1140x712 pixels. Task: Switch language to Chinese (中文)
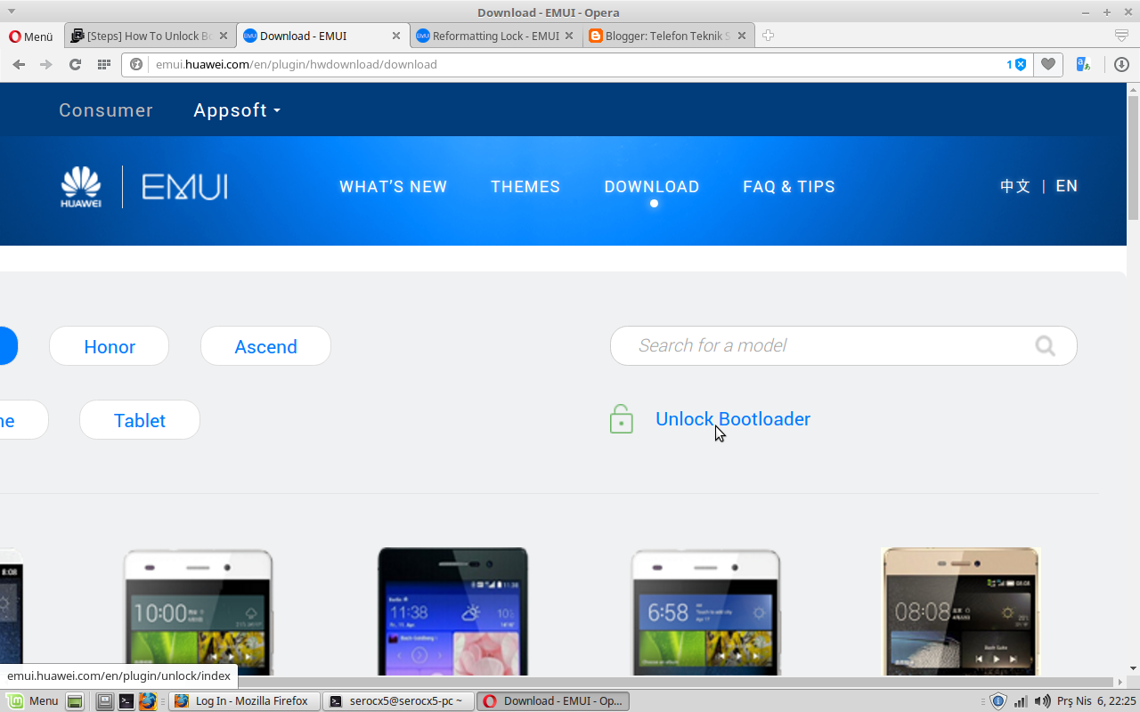tap(1015, 186)
